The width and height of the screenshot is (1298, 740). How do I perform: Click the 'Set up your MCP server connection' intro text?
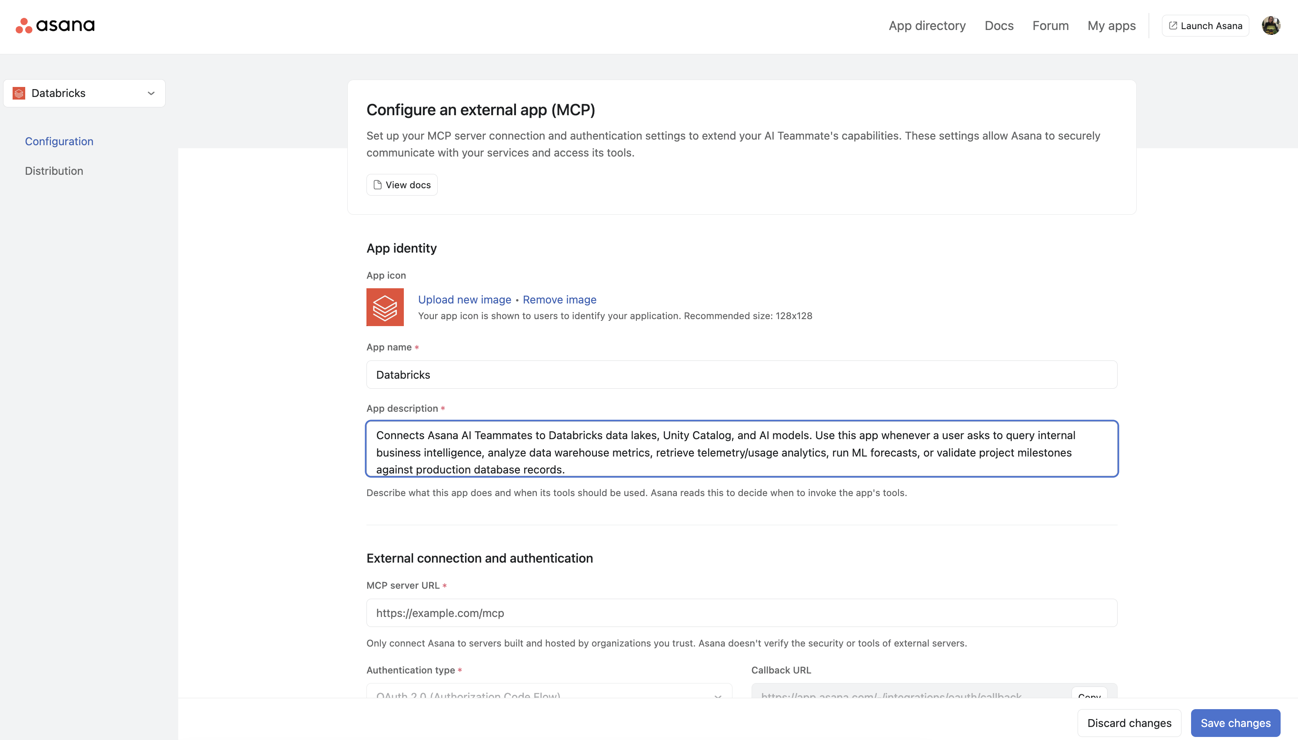(x=733, y=144)
